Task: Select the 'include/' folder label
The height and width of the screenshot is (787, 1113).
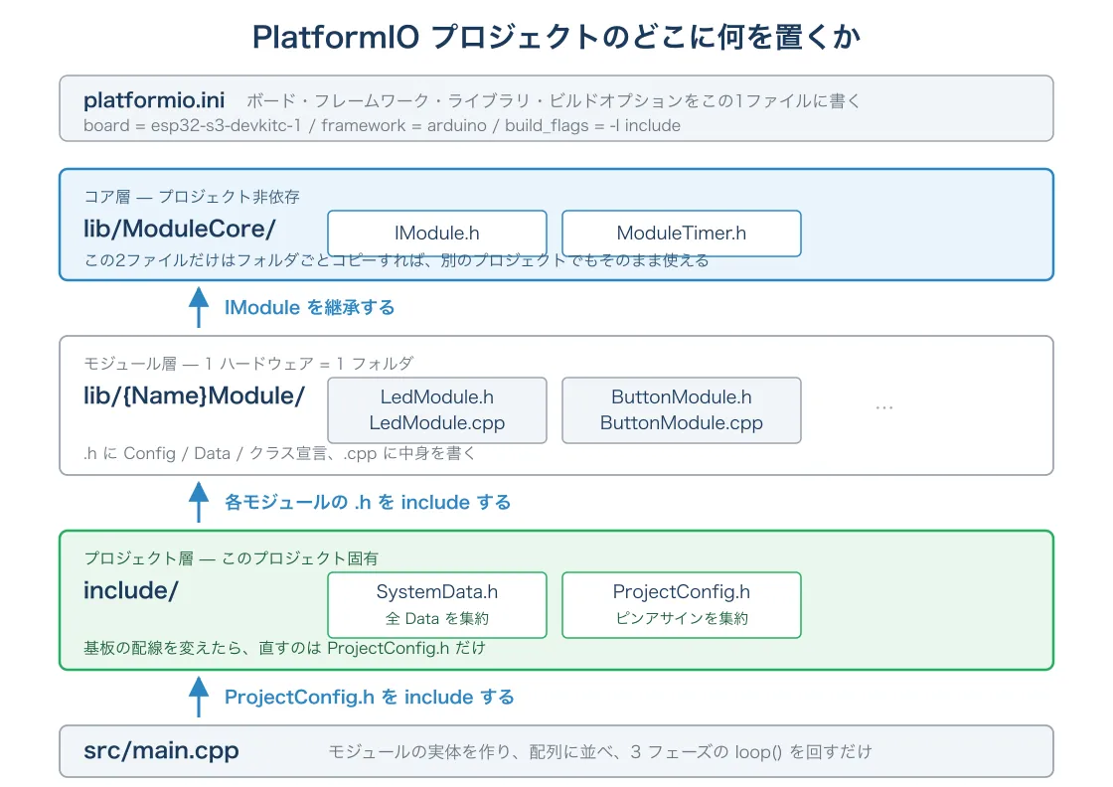Action: coord(130,590)
